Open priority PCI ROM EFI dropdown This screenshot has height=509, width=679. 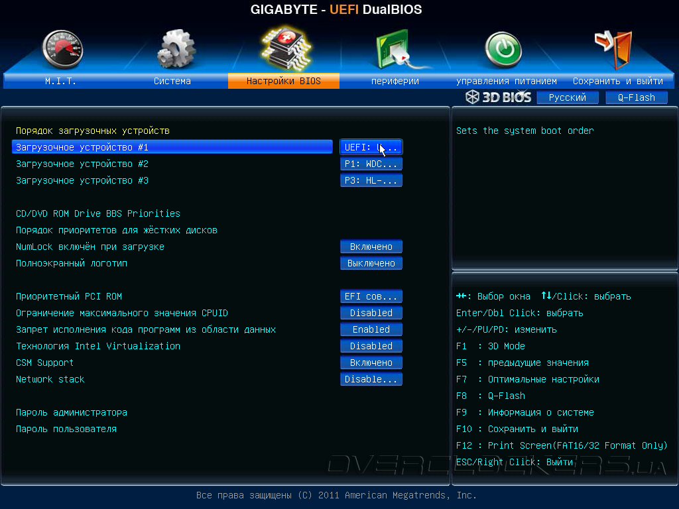pyautogui.click(x=371, y=296)
